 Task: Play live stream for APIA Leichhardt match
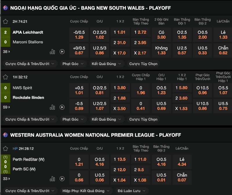(62, 52)
